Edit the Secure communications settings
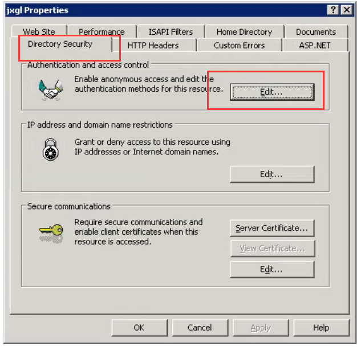Image resolution: width=357 pixels, height=347 pixels. pyautogui.click(x=271, y=270)
